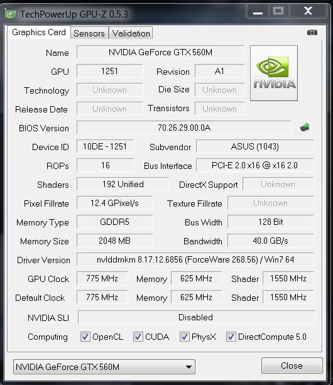This screenshot has height=385, width=333.
Task: Click Memory Size value 2048 MB
Action: click(114, 241)
